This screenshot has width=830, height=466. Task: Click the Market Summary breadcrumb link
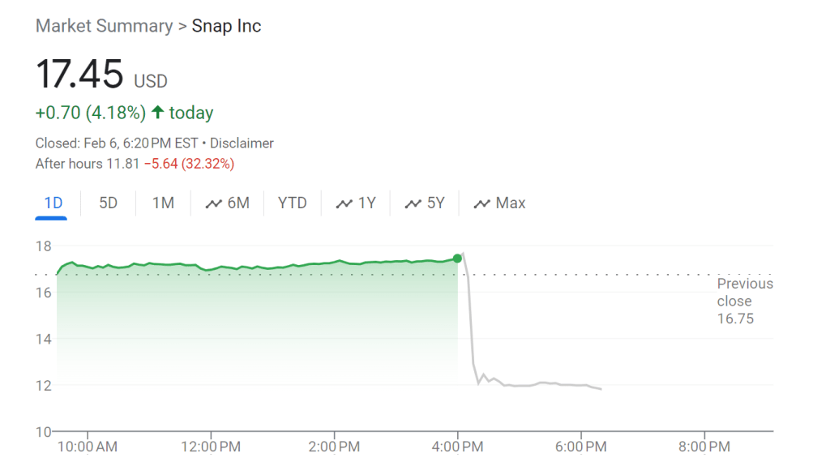point(104,26)
